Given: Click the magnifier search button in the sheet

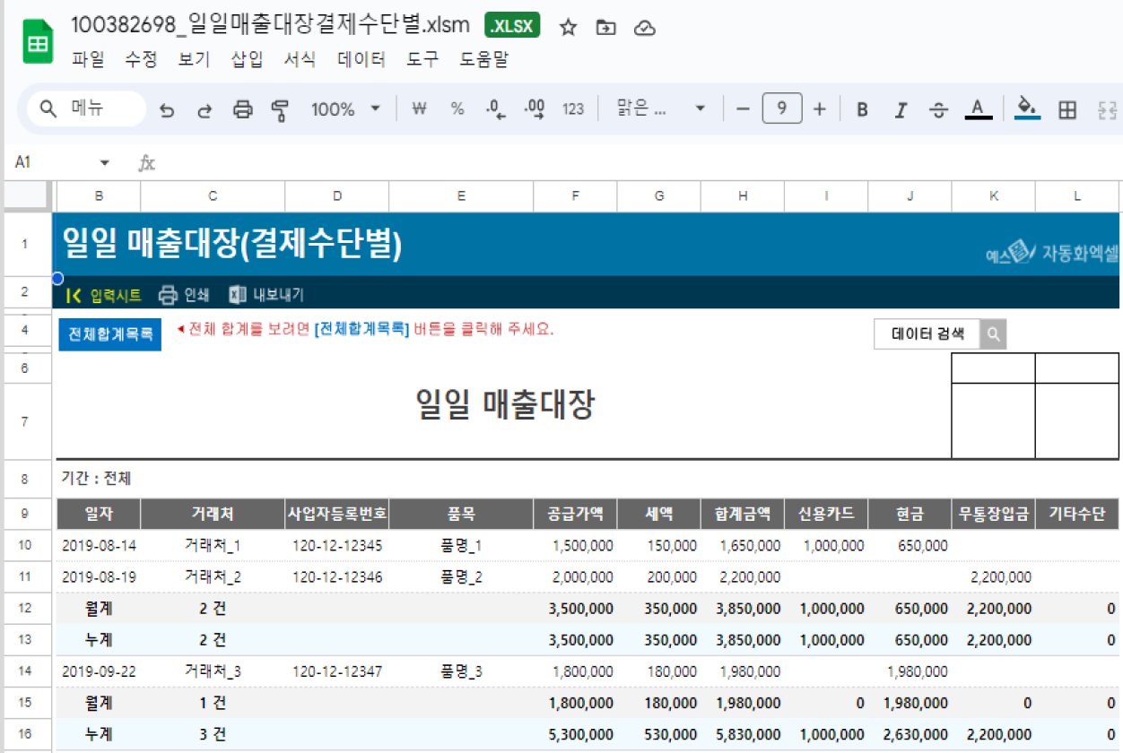Looking at the screenshot, I should tap(993, 333).
